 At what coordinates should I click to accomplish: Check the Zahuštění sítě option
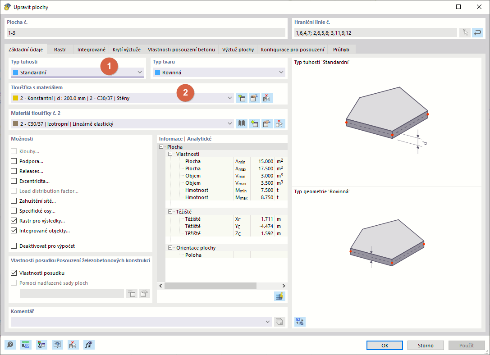pyautogui.click(x=14, y=201)
